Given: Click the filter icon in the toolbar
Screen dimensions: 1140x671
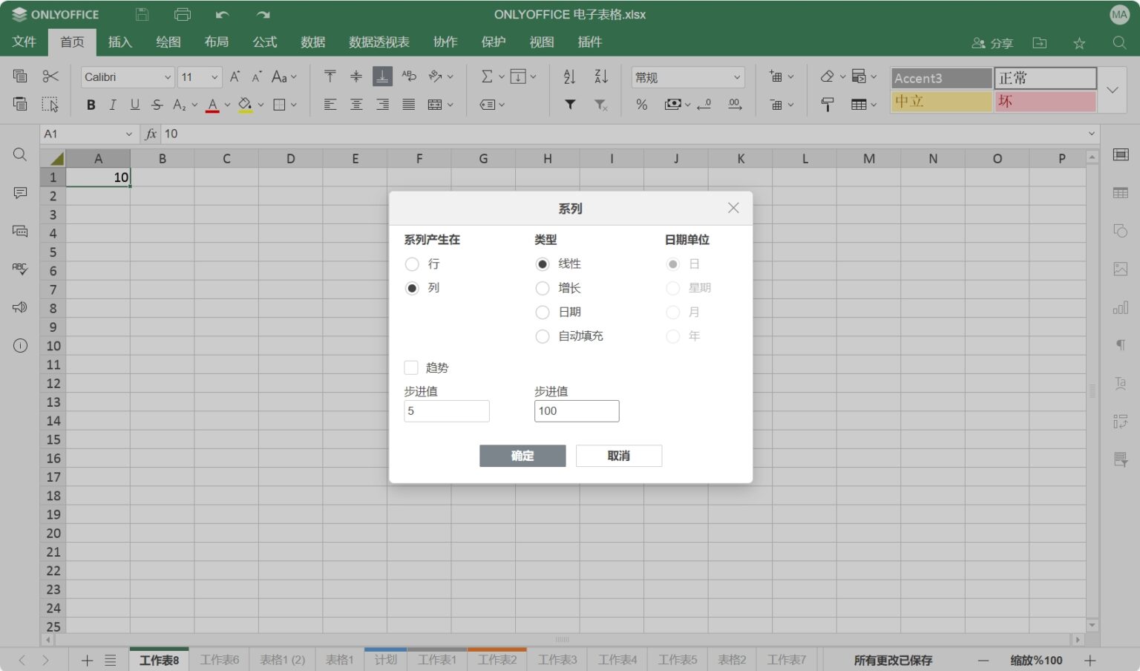Looking at the screenshot, I should tap(569, 105).
